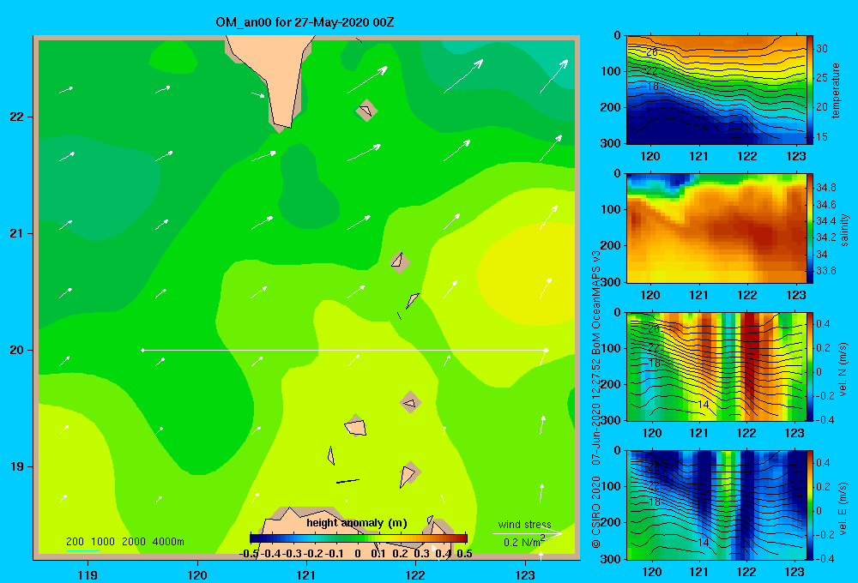This screenshot has width=858, height=583.
Task: Click the "30" tick on temperature color bar
Action: [822, 49]
